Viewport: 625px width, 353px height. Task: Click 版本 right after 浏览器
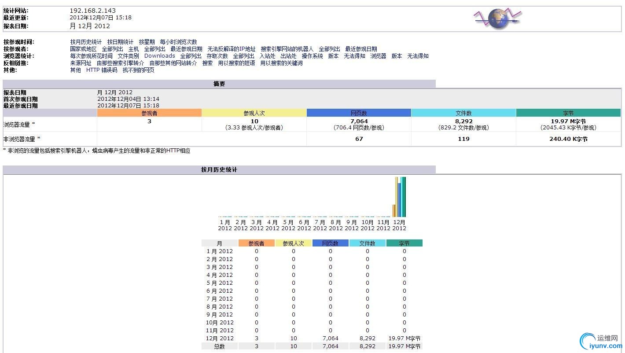coord(397,56)
